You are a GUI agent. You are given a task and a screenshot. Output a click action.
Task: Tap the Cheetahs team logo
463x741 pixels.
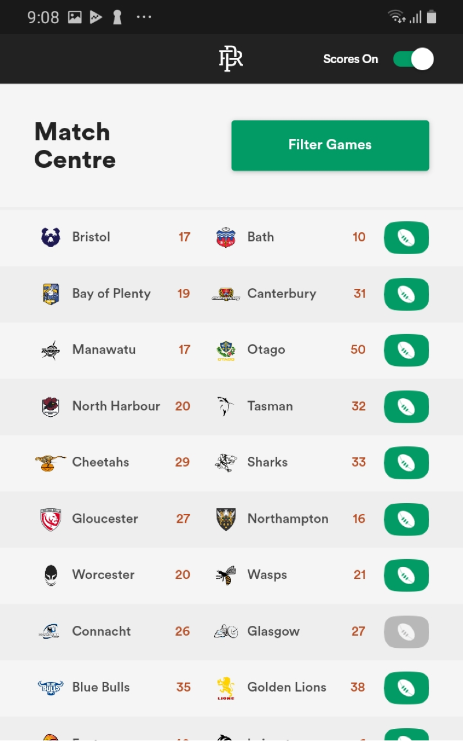(50, 463)
